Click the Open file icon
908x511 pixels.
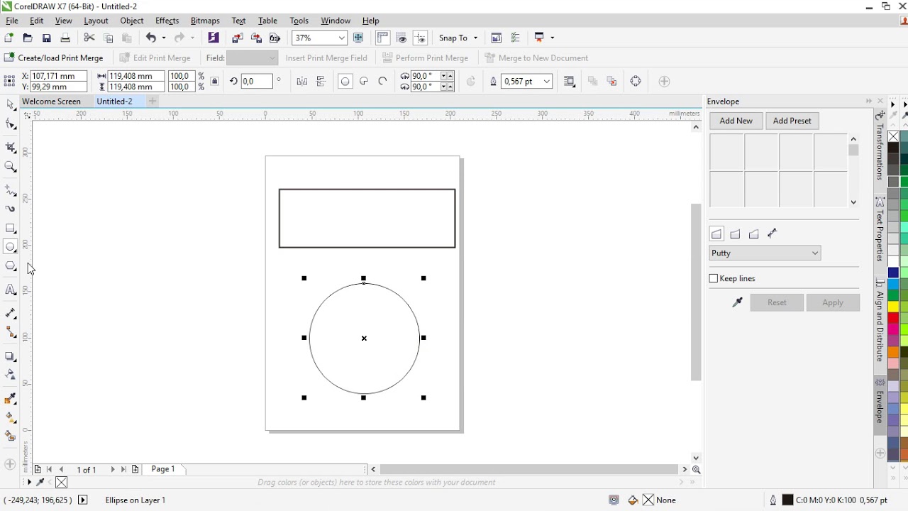28,38
